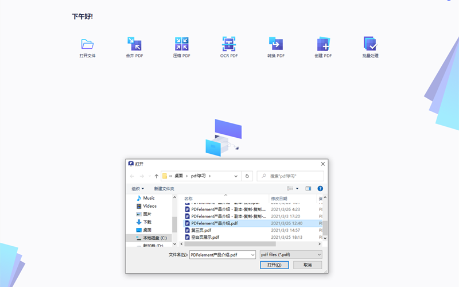Toggle the preview pane icon in dialog
The width and height of the screenshot is (459, 287).
pyautogui.click(x=308, y=188)
